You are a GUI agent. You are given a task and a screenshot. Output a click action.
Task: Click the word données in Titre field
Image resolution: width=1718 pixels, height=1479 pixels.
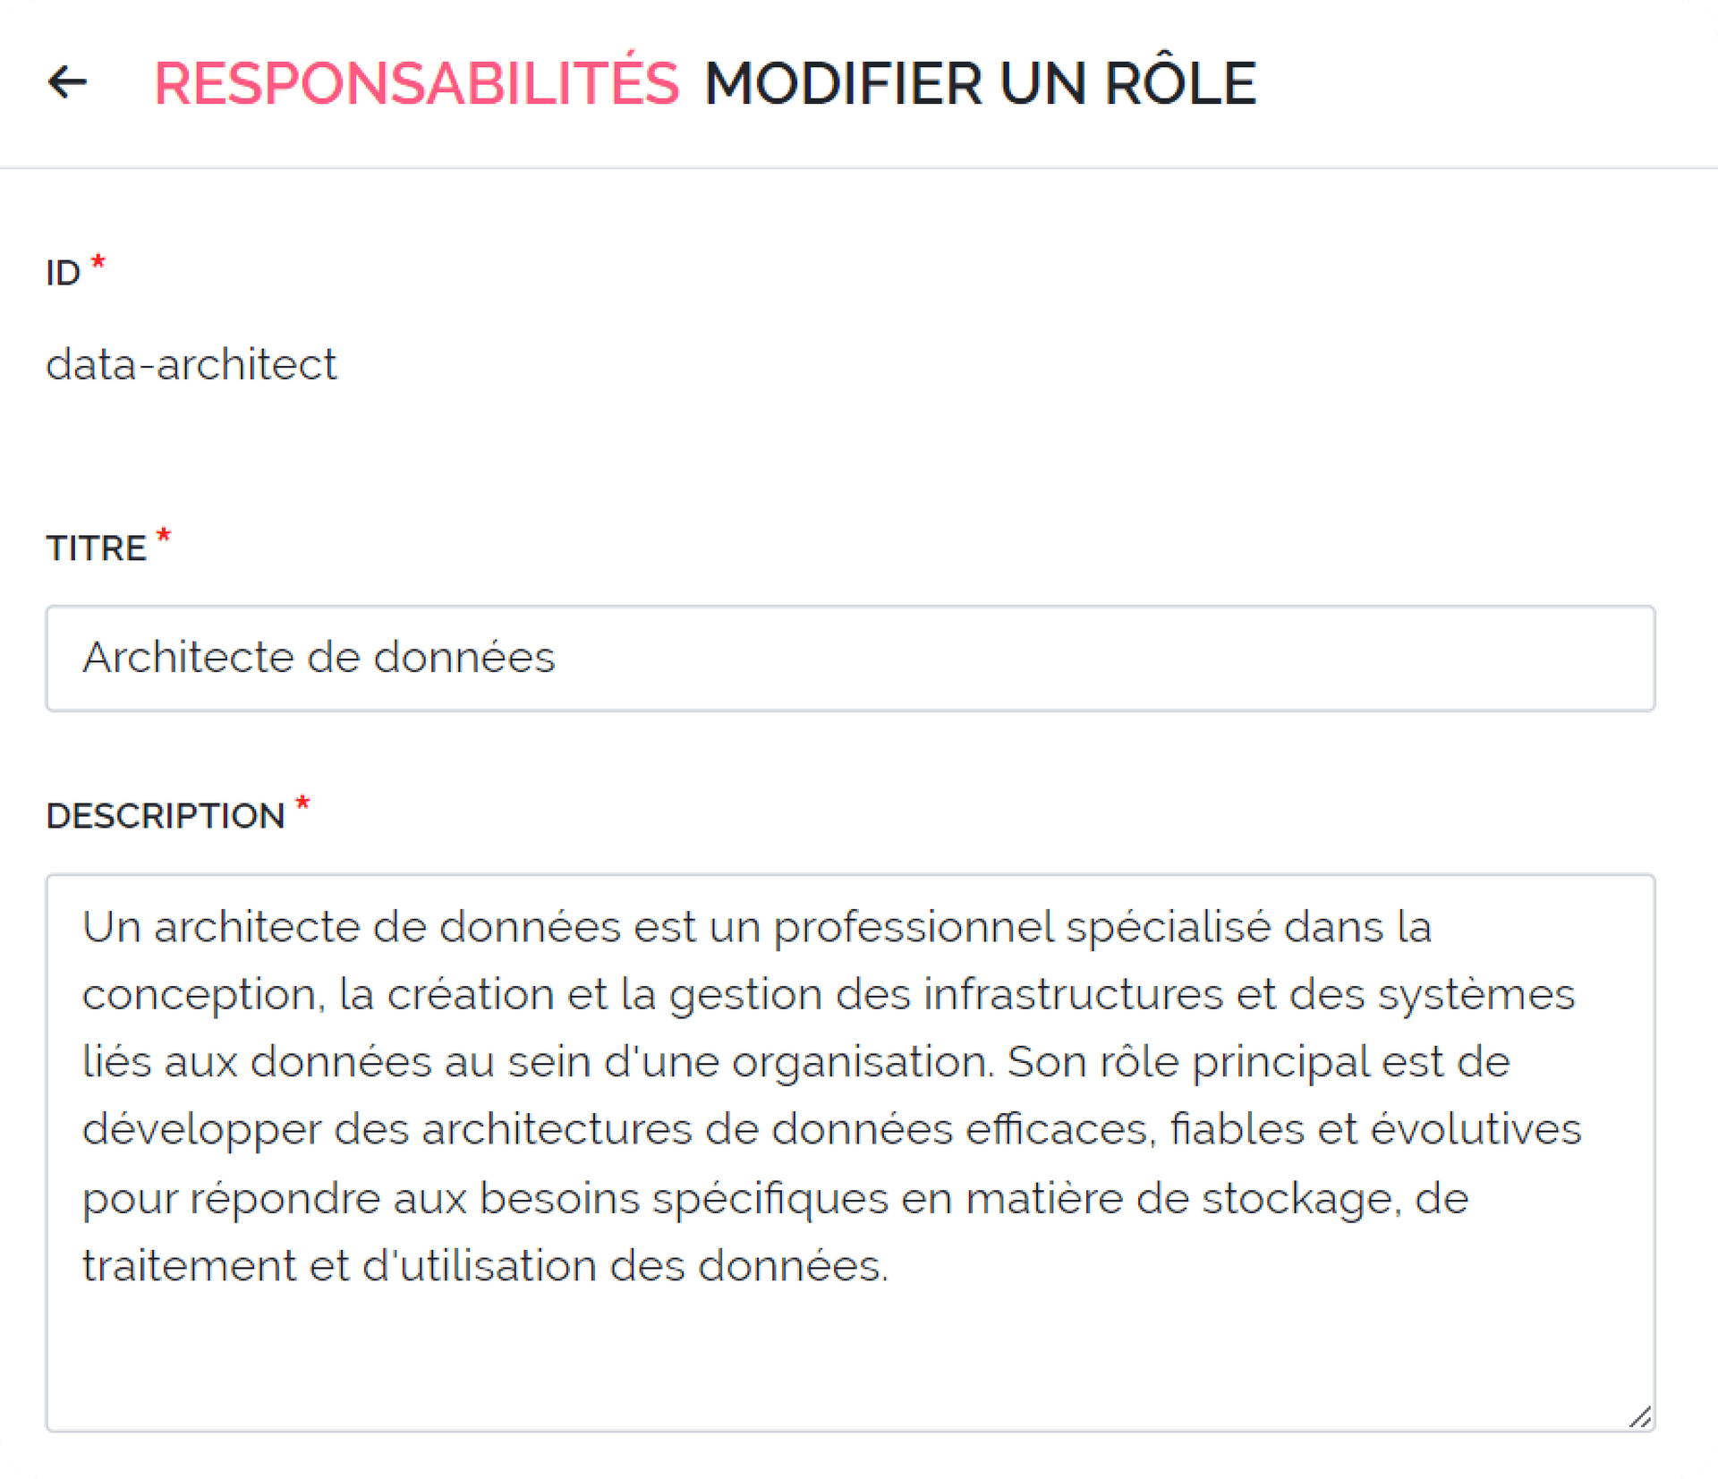[464, 658]
